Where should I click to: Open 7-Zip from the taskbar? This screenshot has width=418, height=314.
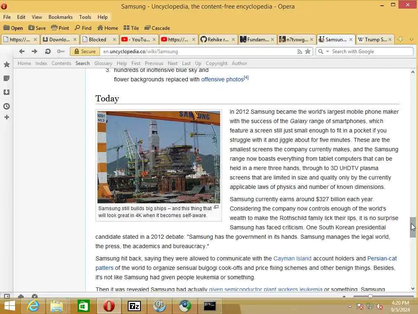pyautogui.click(x=134, y=306)
